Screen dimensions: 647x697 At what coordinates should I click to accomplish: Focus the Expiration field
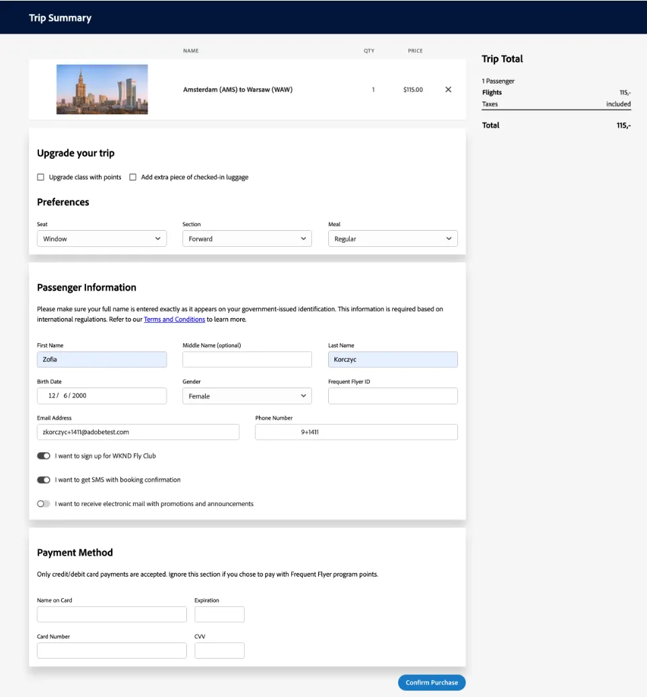(219, 614)
